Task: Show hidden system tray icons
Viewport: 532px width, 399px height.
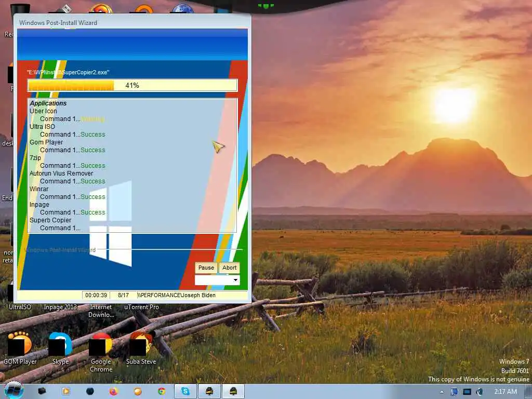Action: (x=442, y=392)
